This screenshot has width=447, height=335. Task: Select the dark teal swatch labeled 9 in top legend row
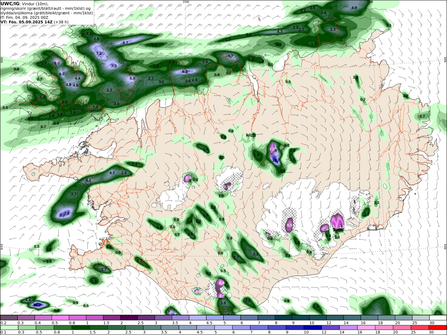(301, 318)
